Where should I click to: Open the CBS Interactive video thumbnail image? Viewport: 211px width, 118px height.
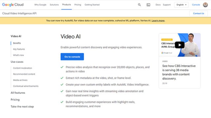pyautogui.click(x=180, y=45)
